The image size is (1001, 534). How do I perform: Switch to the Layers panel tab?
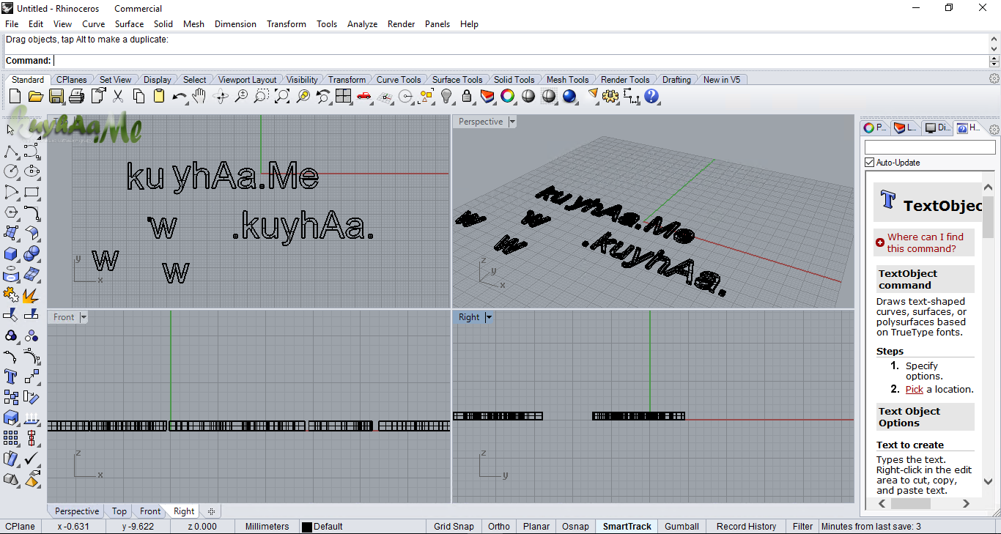[x=906, y=127]
